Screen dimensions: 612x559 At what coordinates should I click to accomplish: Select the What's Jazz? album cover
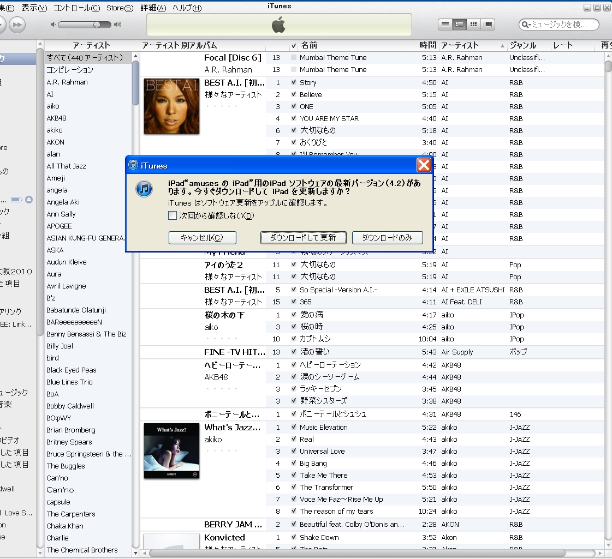click(x=172, y=450)
